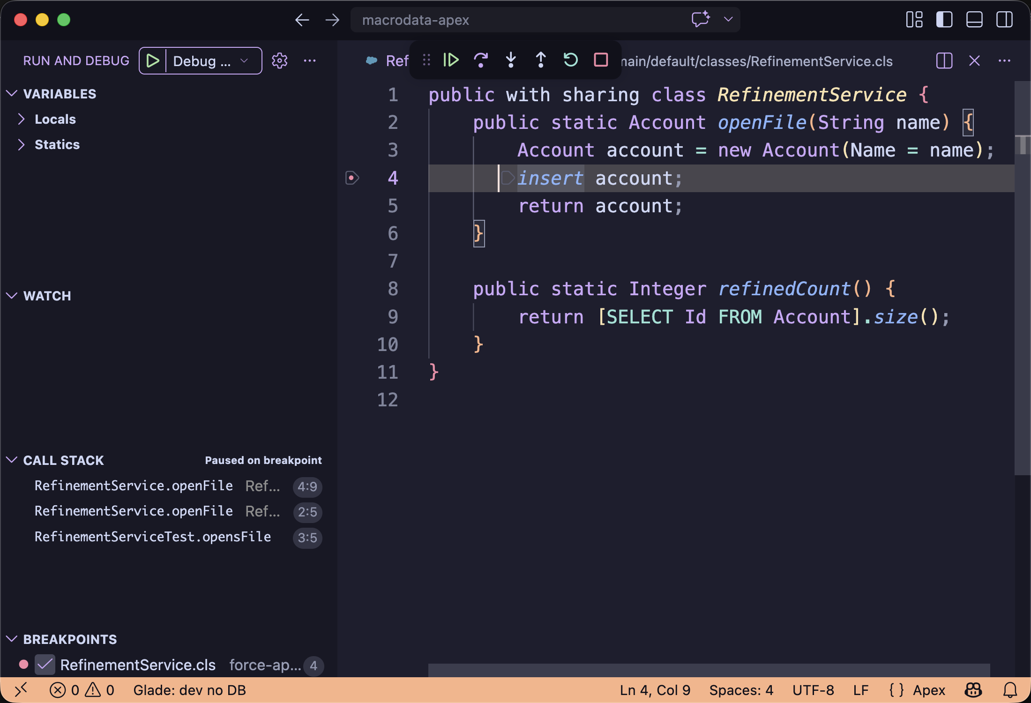Uncheck the RefinementService.cls breakpoint checkbox
Viewport: 1031px width, 703px height.
pyautogui.click(x=45, y=665)
